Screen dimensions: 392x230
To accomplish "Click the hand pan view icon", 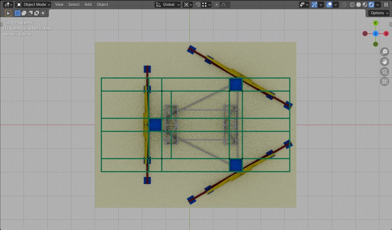I will pos(384,62).
